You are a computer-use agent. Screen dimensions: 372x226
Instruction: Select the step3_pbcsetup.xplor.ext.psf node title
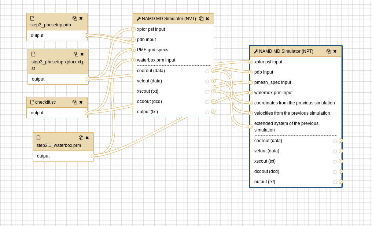coord(58,62)
